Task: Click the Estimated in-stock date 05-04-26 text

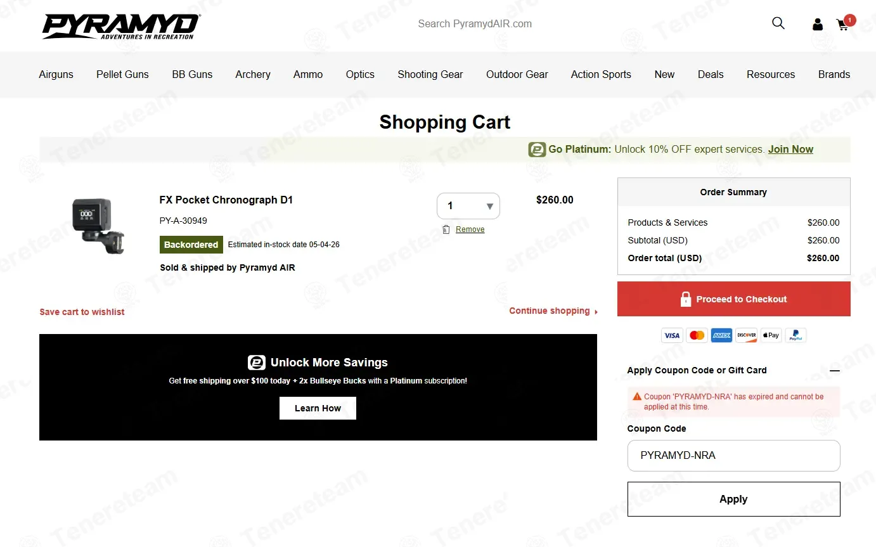Action: tap(284, 245)
